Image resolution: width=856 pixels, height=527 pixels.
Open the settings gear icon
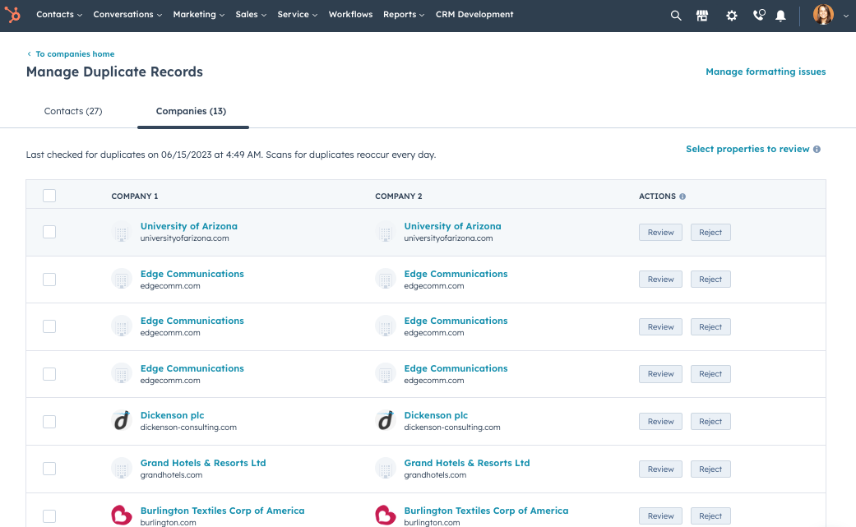point(732,16)
